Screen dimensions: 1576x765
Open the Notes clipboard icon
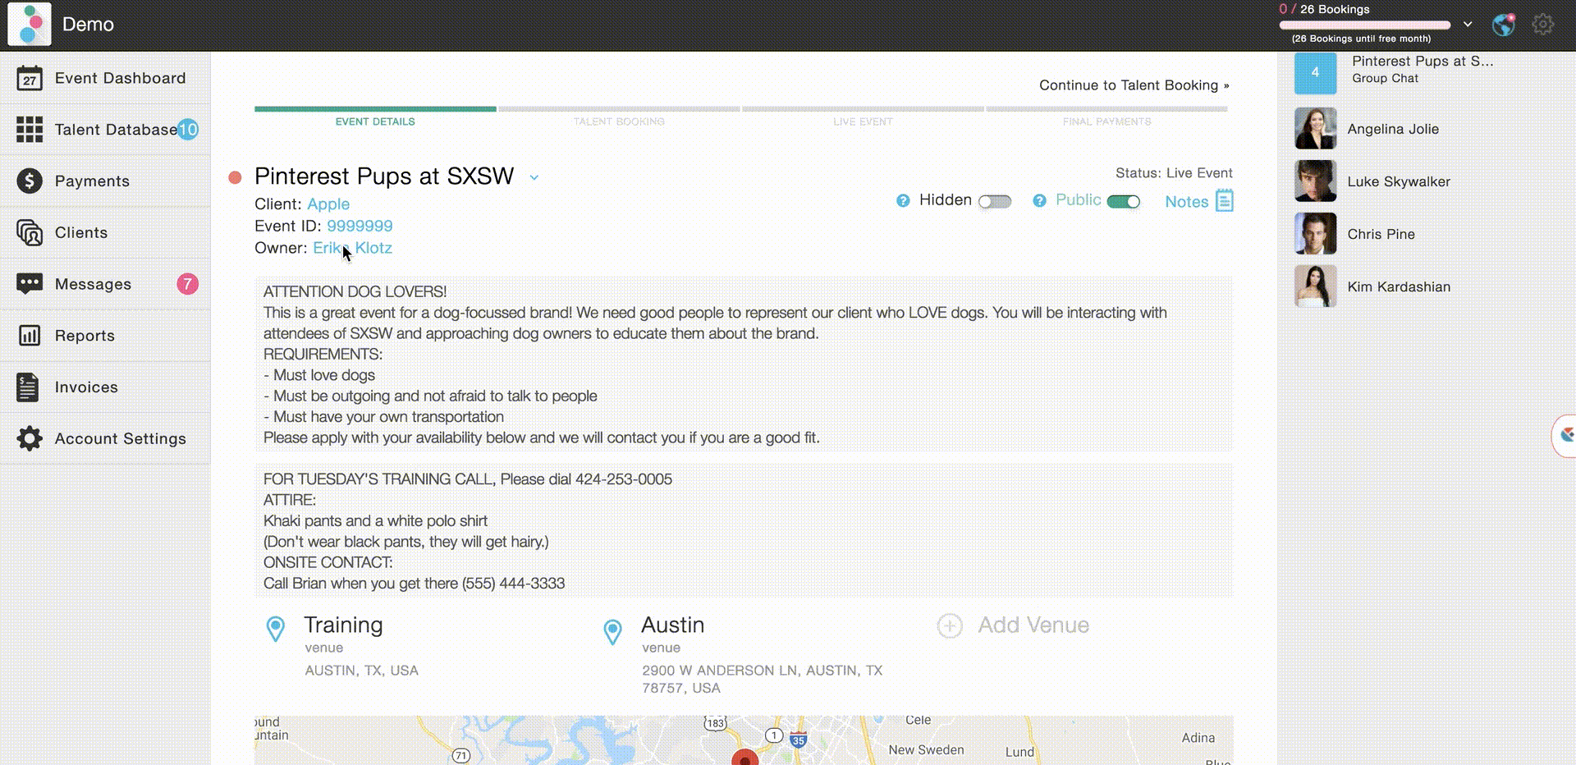tap(1224, 201)
